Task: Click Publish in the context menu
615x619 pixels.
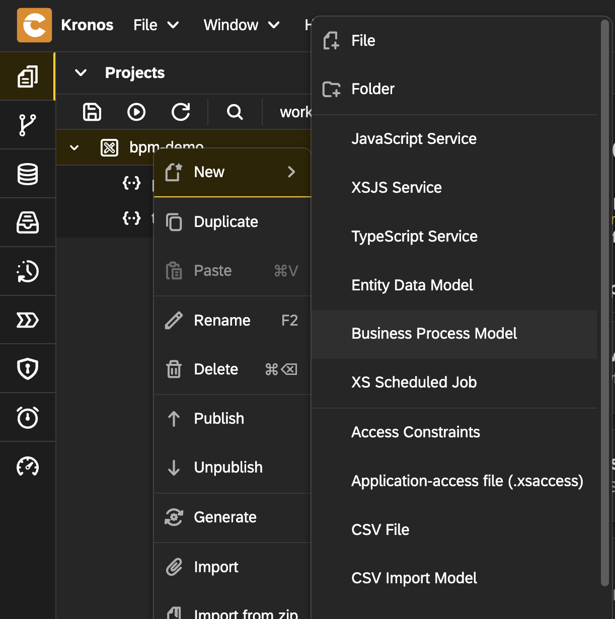Action: coord(219,419)
